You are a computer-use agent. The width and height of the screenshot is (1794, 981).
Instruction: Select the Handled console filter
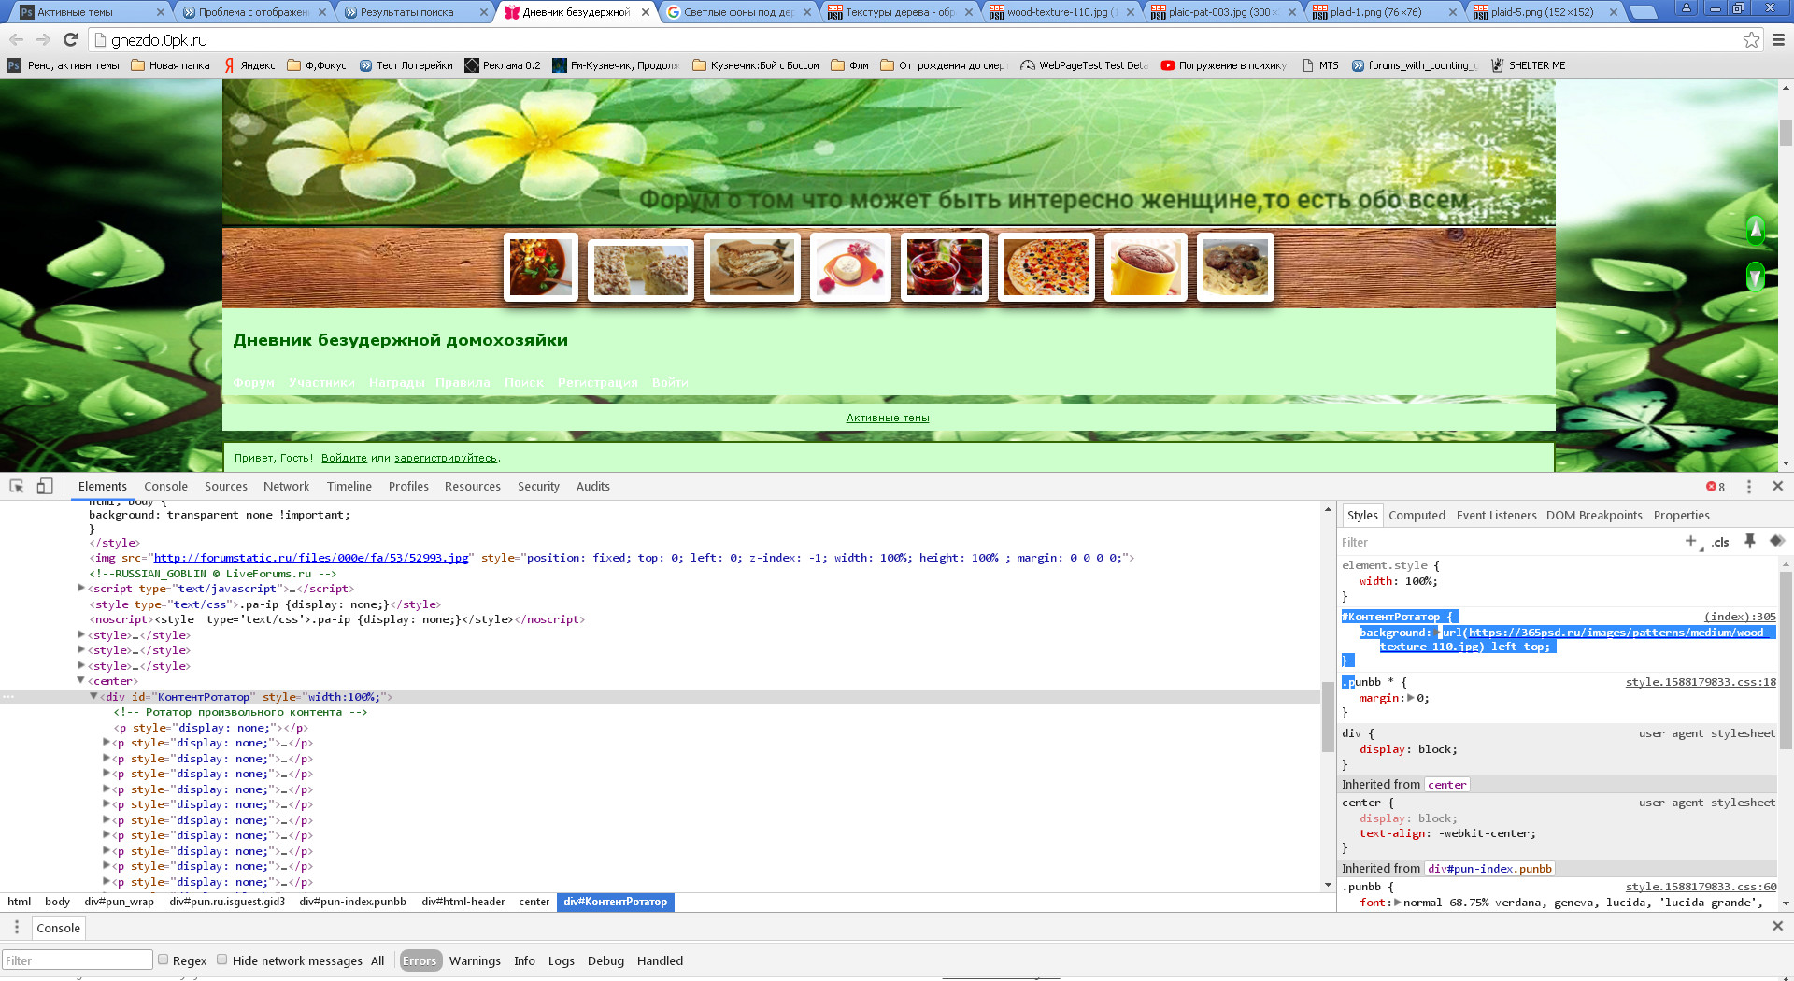coord(660,960)
